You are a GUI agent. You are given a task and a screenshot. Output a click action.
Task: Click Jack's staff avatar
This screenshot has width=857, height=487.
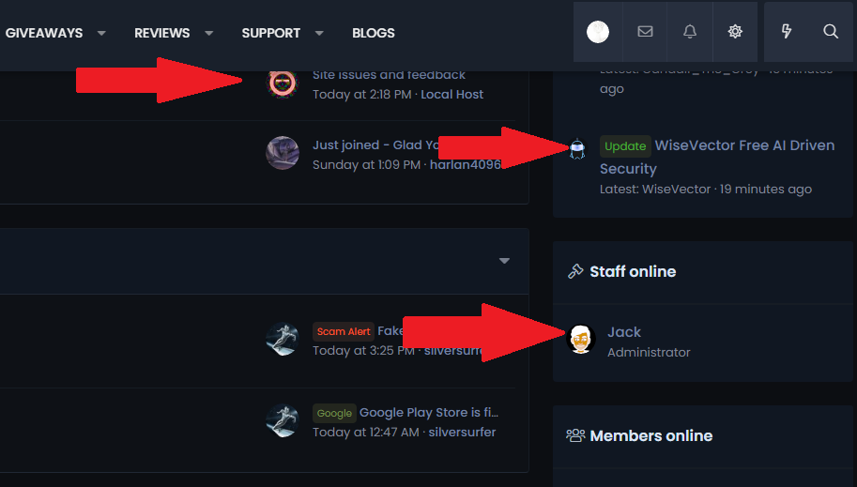[x=582, y=339]
